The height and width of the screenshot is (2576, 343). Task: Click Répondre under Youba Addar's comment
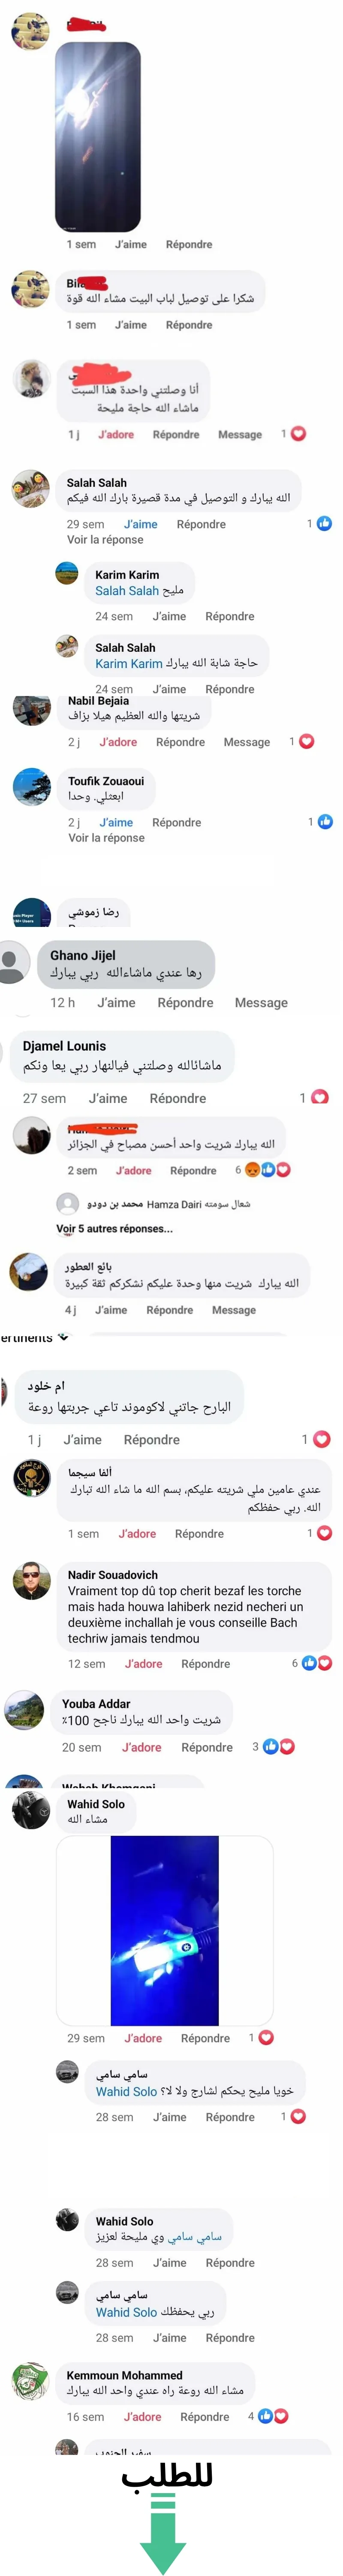207,1746
